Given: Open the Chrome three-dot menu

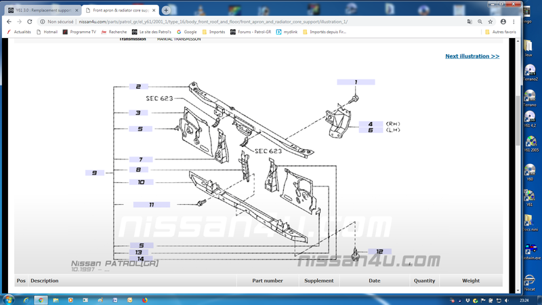Looking at the screenshot, I should coord(514,22).
